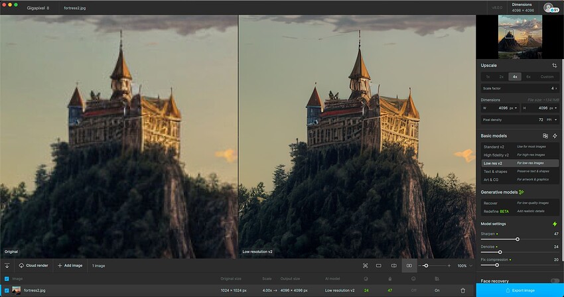The width and height of the screenshot is (564, 297).
Task: Click the Export image button
Action: click(x=520, y=290)
